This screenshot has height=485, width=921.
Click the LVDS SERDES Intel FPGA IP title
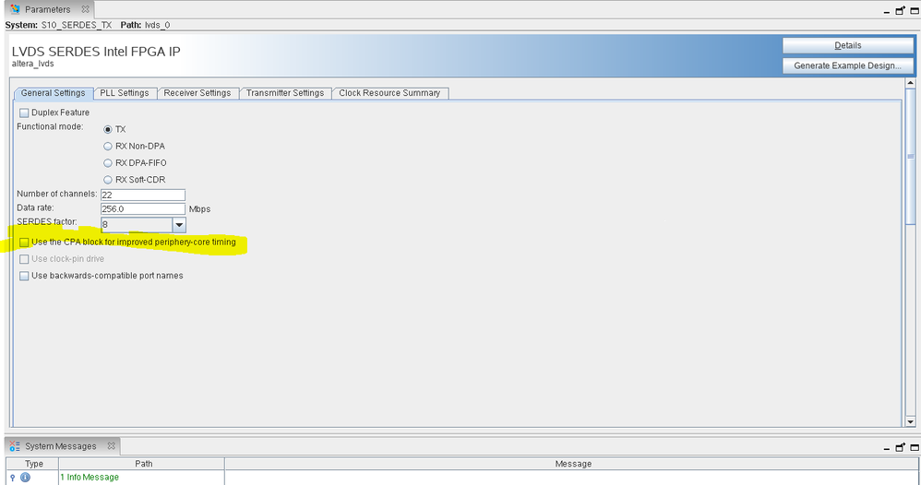tap(96, 52)
